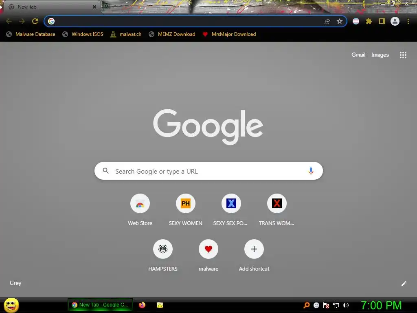Open the Google apps grid
The image size is (417, 313).
pos(403,55)
